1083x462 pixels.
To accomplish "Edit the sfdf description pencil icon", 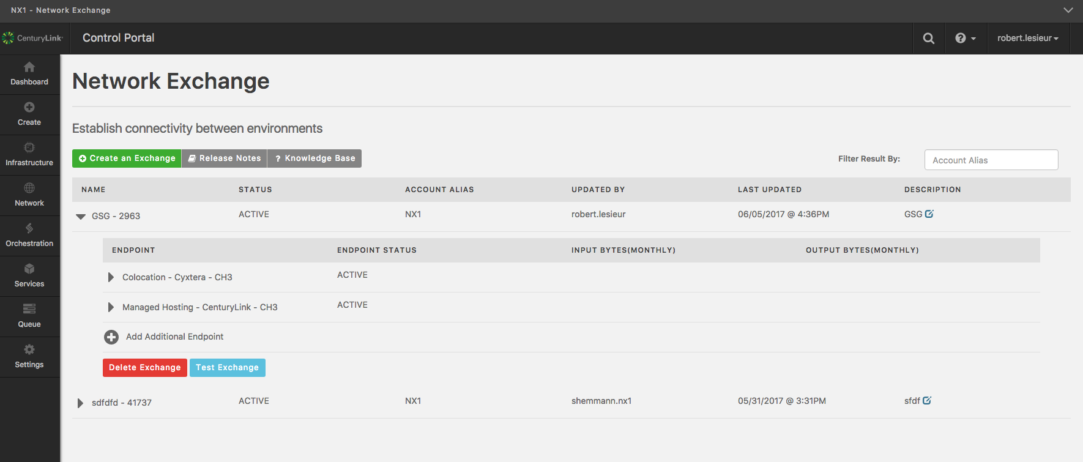I will [x=927, y=401].
